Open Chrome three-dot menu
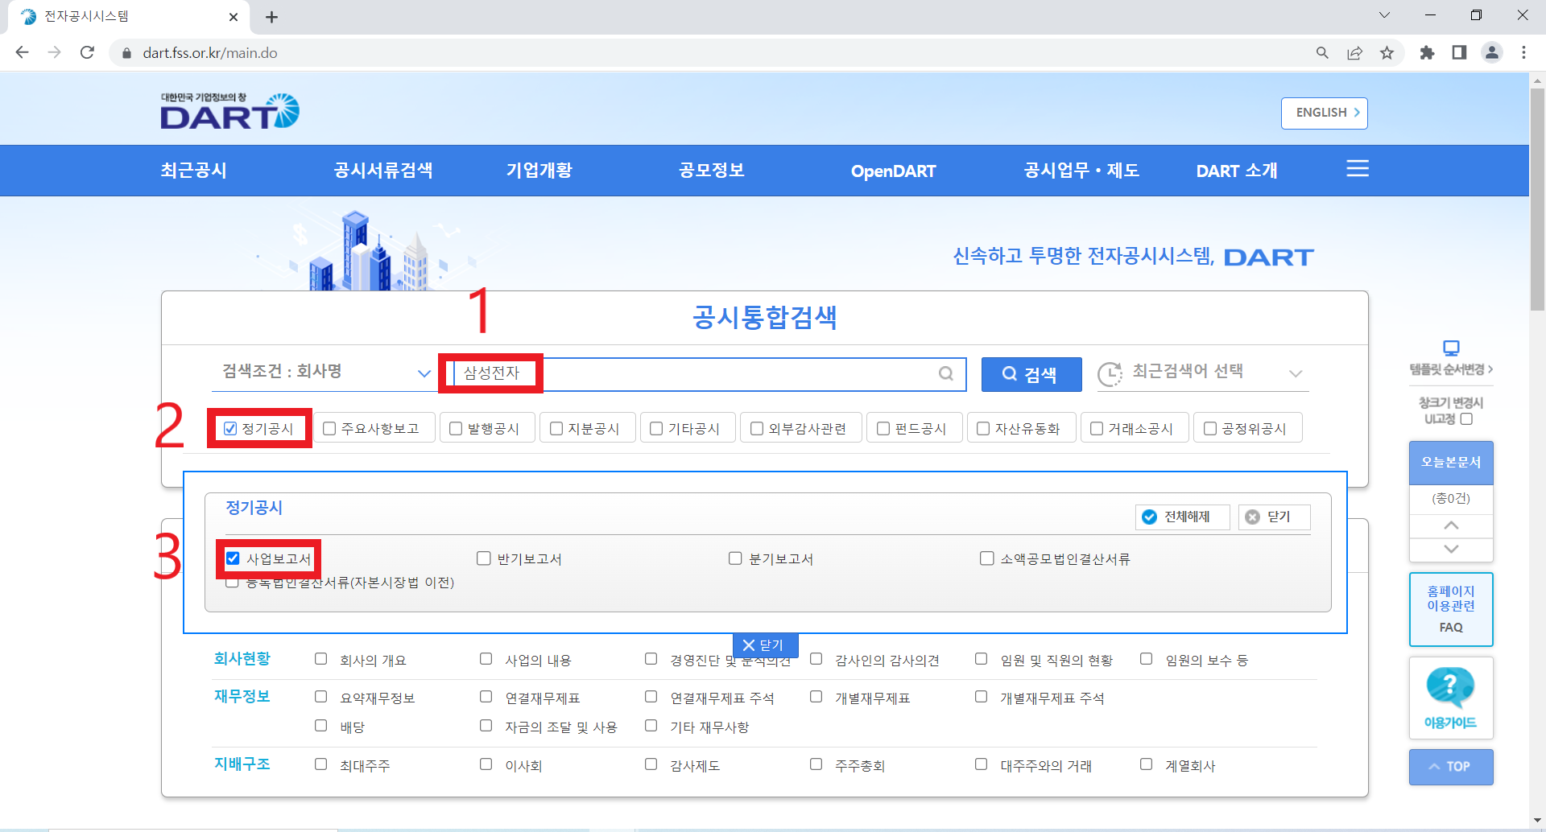Viewport: 1546px width, 832px height. tap(1523, 52)
